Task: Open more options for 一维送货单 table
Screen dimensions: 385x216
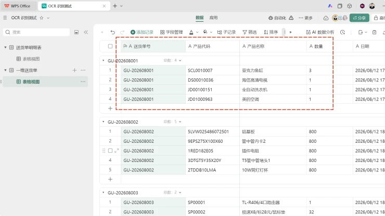Action: tap(83, 71)
